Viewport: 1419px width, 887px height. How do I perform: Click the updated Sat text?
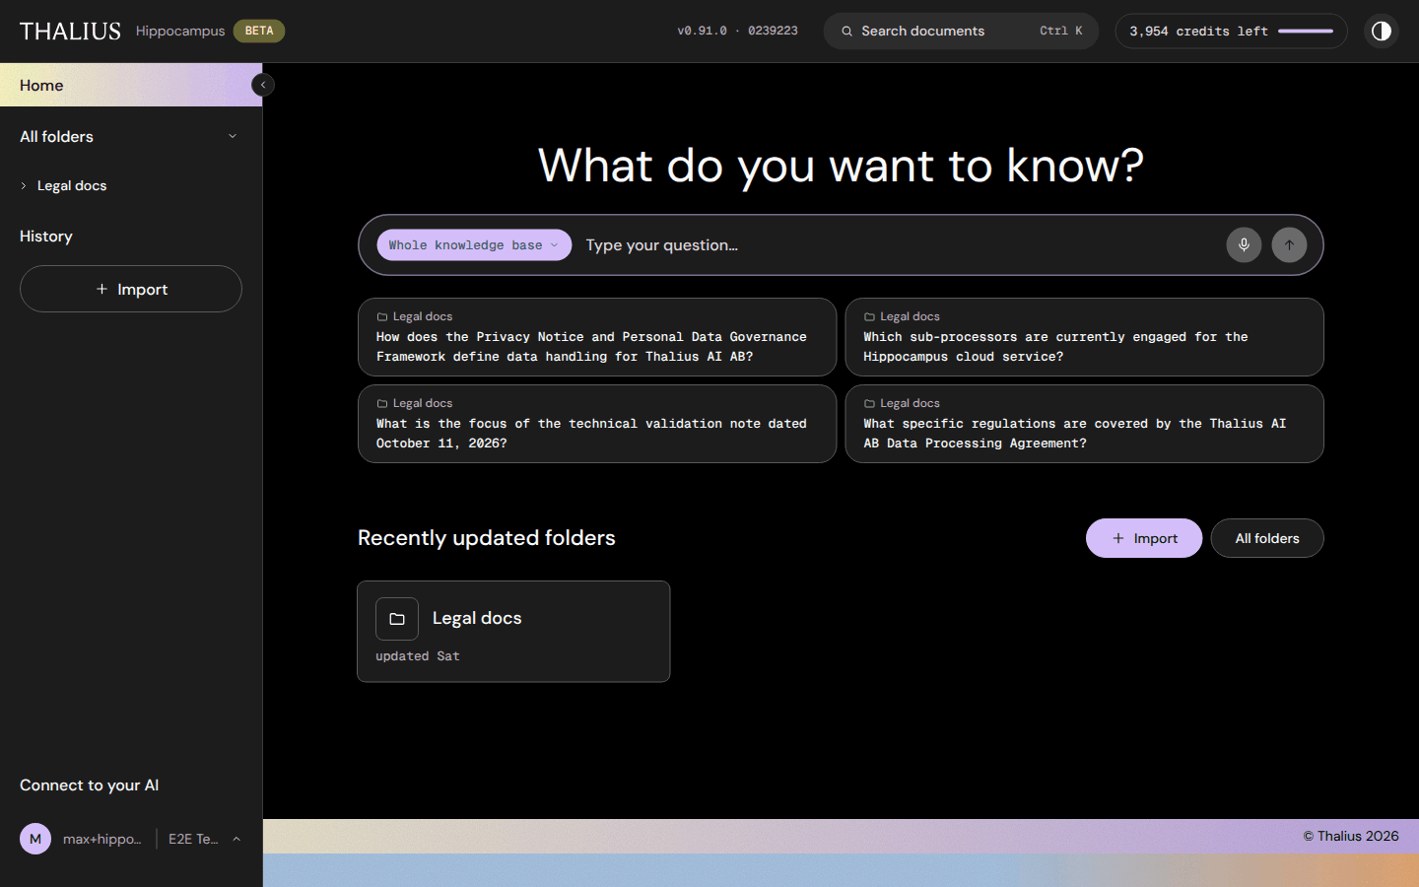point(418,656)
